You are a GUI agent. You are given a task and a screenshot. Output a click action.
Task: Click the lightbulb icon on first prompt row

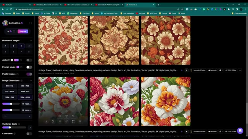pos(187,70)
